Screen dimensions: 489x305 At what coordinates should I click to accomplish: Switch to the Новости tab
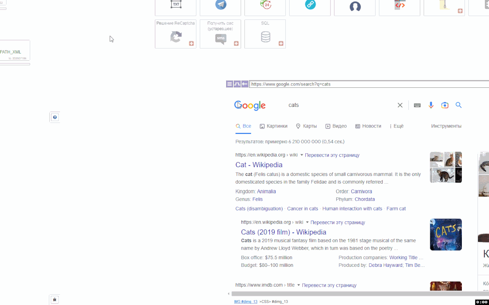tap(368, 126)
